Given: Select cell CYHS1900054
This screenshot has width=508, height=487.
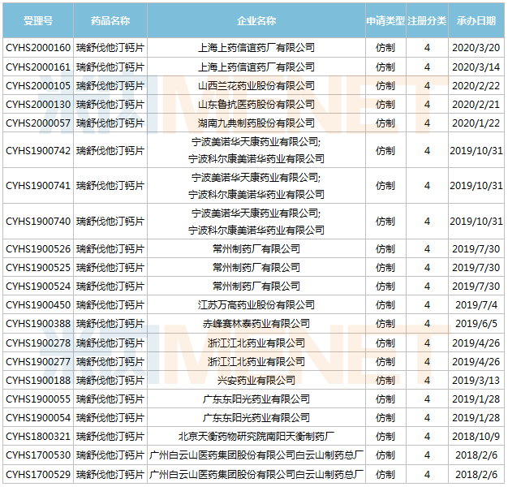Looking at the screenshot, I should (38, 418).
